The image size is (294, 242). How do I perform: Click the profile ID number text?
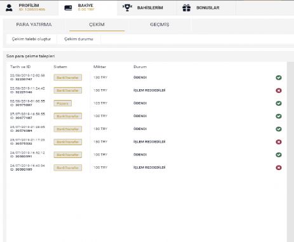coord(32,10)
